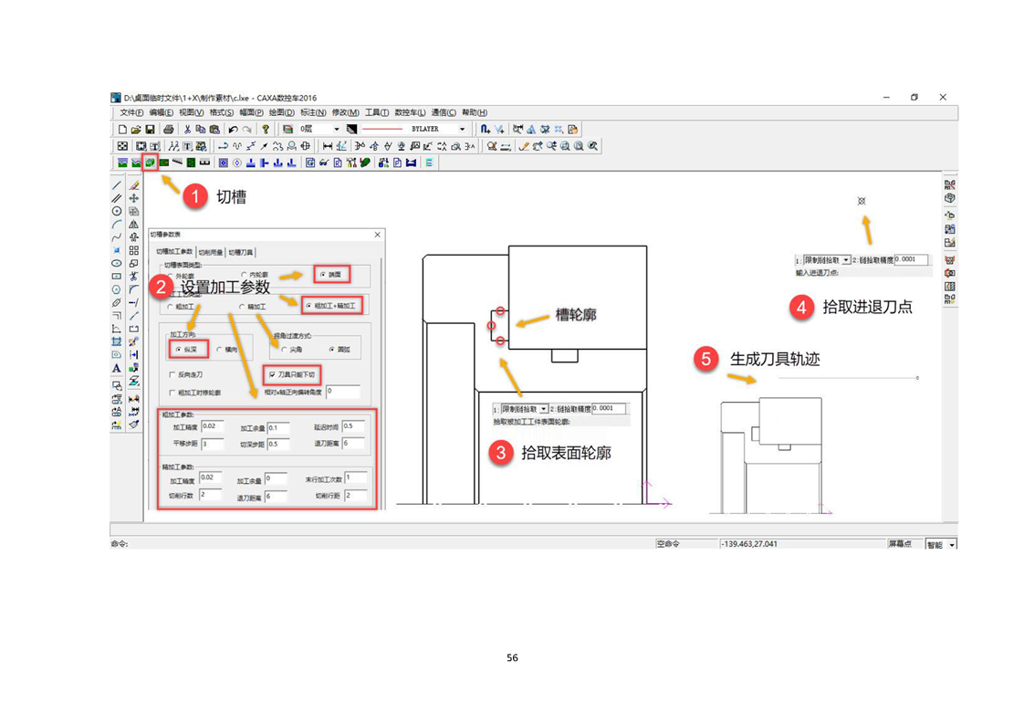The width and height of the screenshot is (1024, 724).
Task: Click the black layer color swatch
Action: [x=352, y=130]
